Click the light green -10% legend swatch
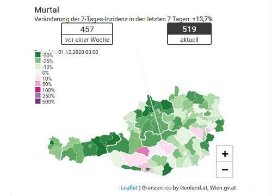The image size is (272, 196). pos(38,66)
